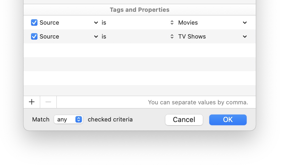Add a new criterion with the plus button
This screenshot has height=168, width=282.
pos(32,102)
